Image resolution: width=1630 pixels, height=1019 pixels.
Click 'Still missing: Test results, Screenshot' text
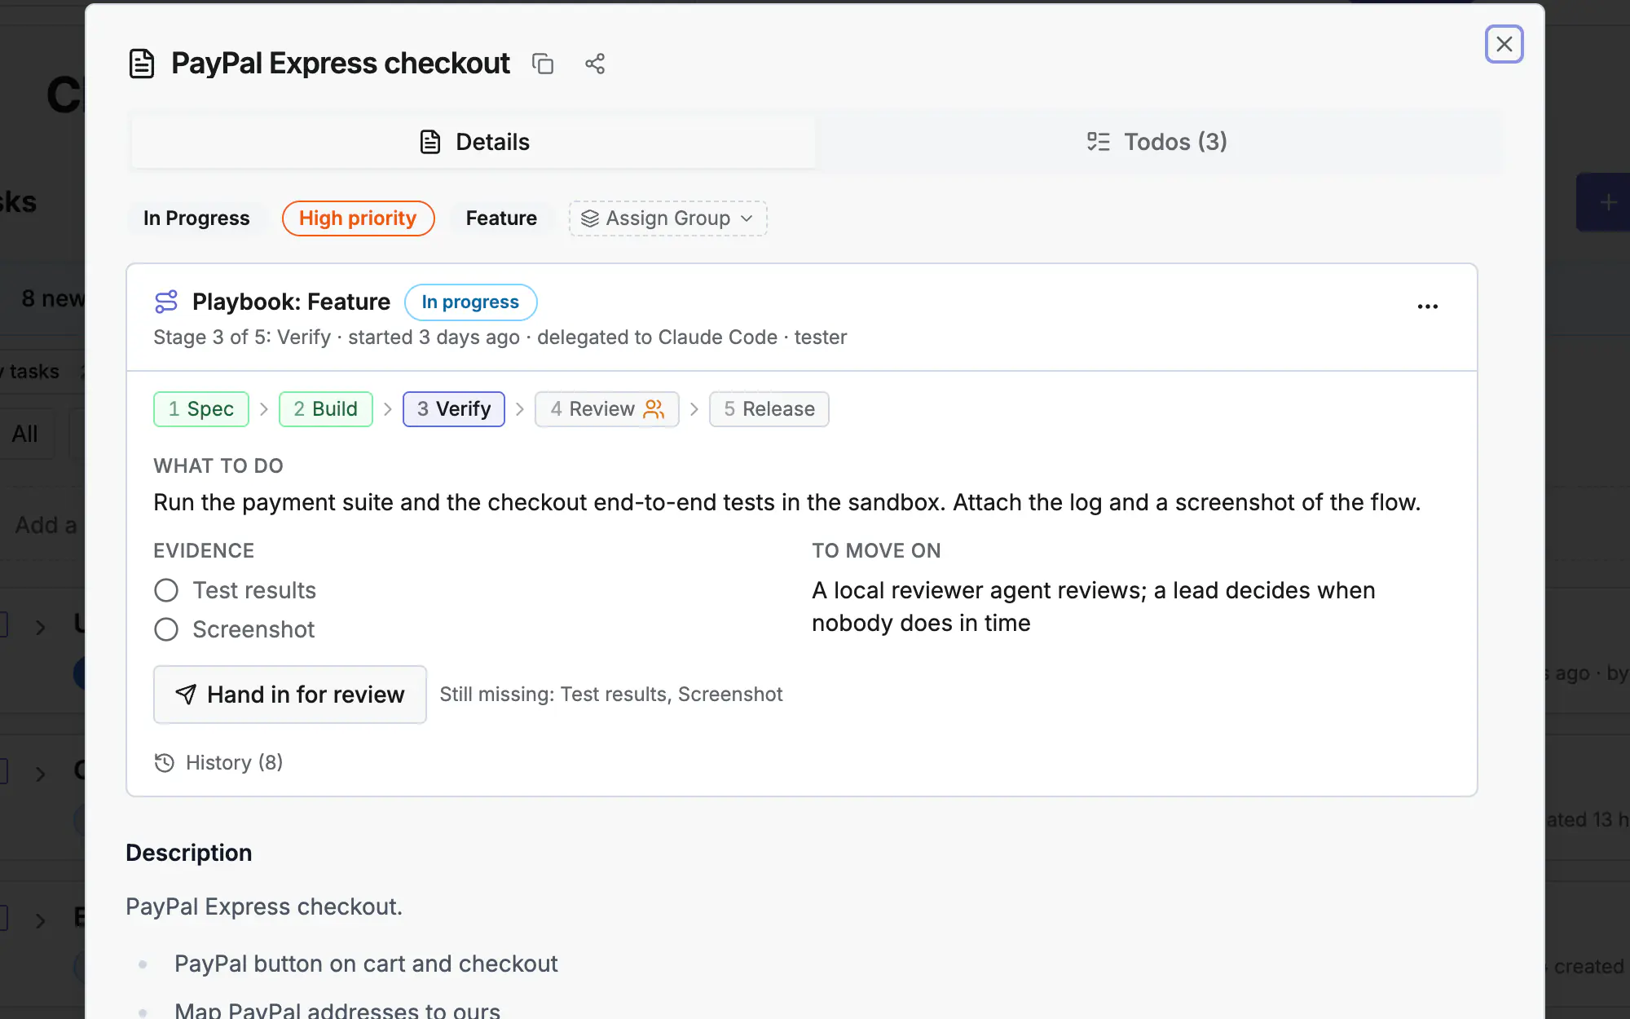pos(611,695)
